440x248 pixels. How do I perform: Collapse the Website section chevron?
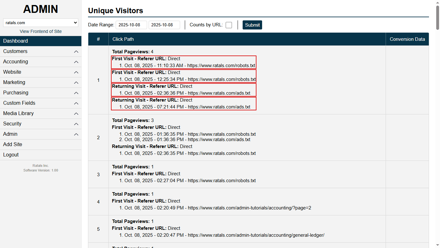76,72
